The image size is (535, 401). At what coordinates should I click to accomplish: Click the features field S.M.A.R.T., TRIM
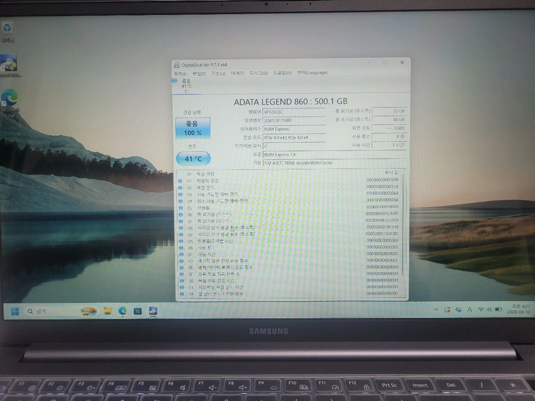[335, 163]
